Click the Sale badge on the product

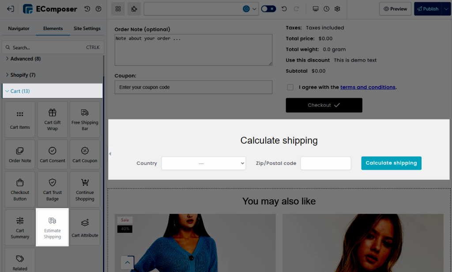[125, 220]
